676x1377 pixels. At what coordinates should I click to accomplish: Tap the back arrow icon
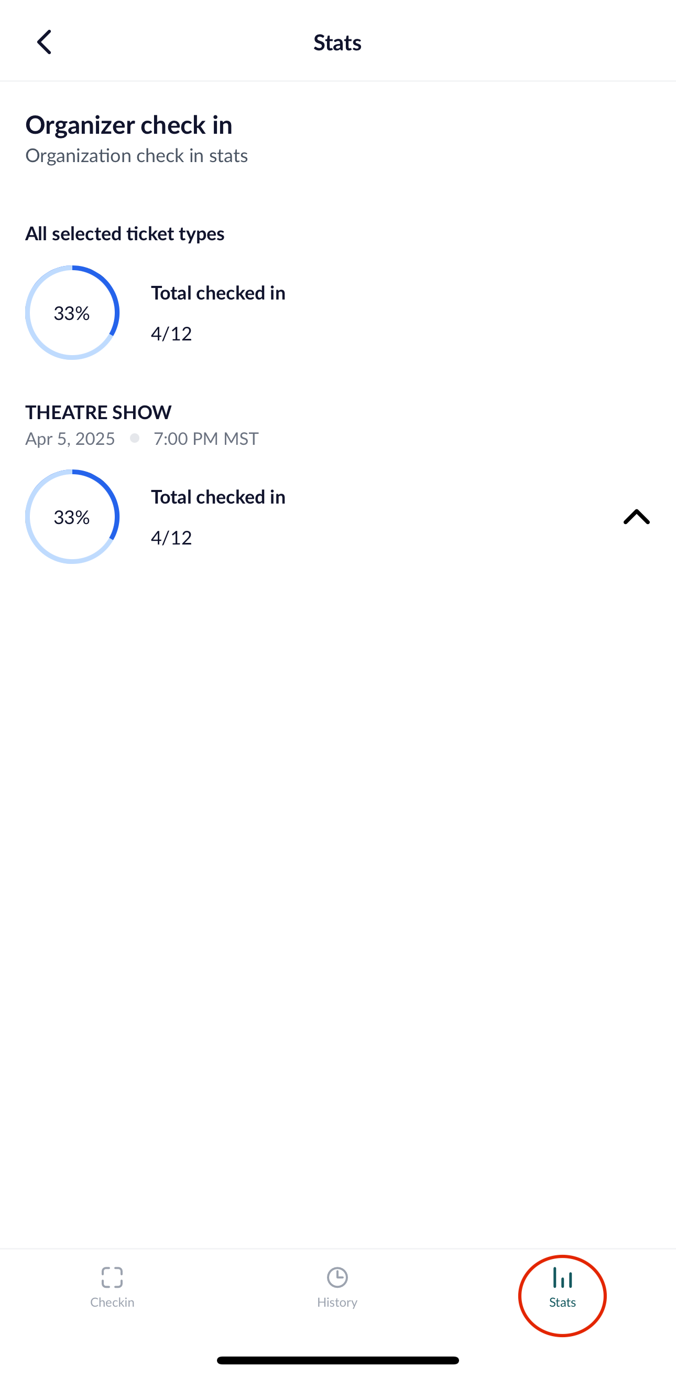[x=44, y=42]
